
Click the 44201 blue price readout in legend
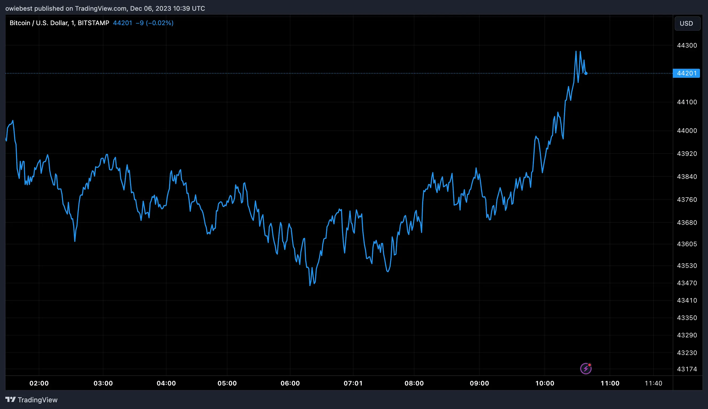coord(123,23)
